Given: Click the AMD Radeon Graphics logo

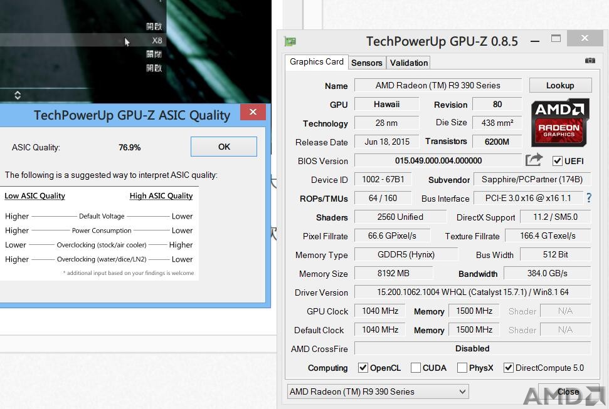Looking at the screenshot, I should [x=559, y=122].
